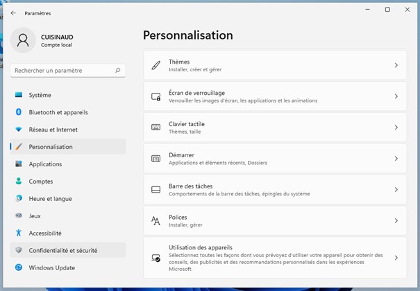Image resolution: width=420 pixels, height=291 pixels.
Task: Expand the Utilisation des appareils chevron
Action: point(396,258)
